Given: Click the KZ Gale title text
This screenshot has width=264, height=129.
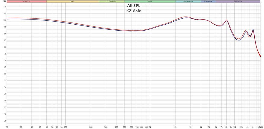Looking at the screenshot, I should pos(134,11).
